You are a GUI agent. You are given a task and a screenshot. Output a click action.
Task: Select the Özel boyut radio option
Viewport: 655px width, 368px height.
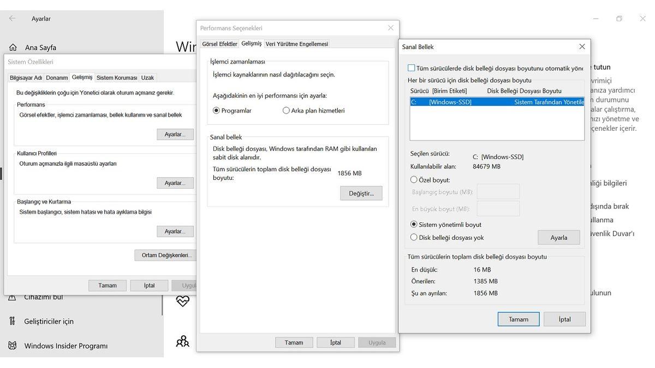tap(414, 179)
